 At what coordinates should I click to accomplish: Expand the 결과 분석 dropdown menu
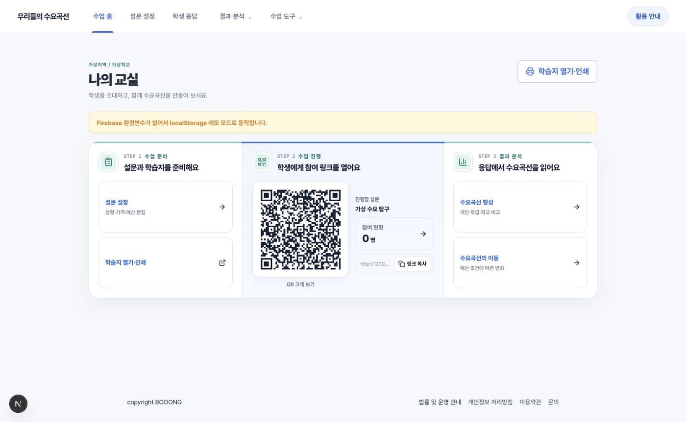(x=235, y=17)
